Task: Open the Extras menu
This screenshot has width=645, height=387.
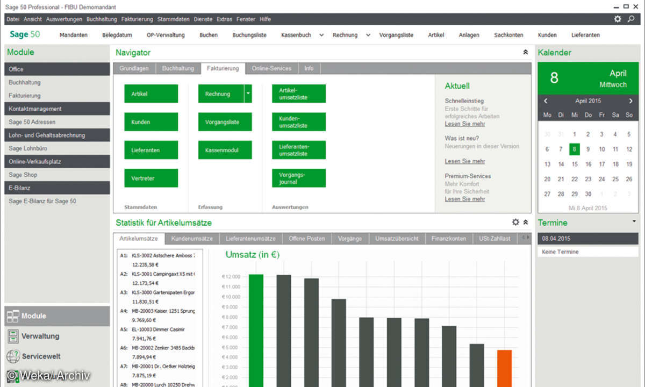Action: 224,19
